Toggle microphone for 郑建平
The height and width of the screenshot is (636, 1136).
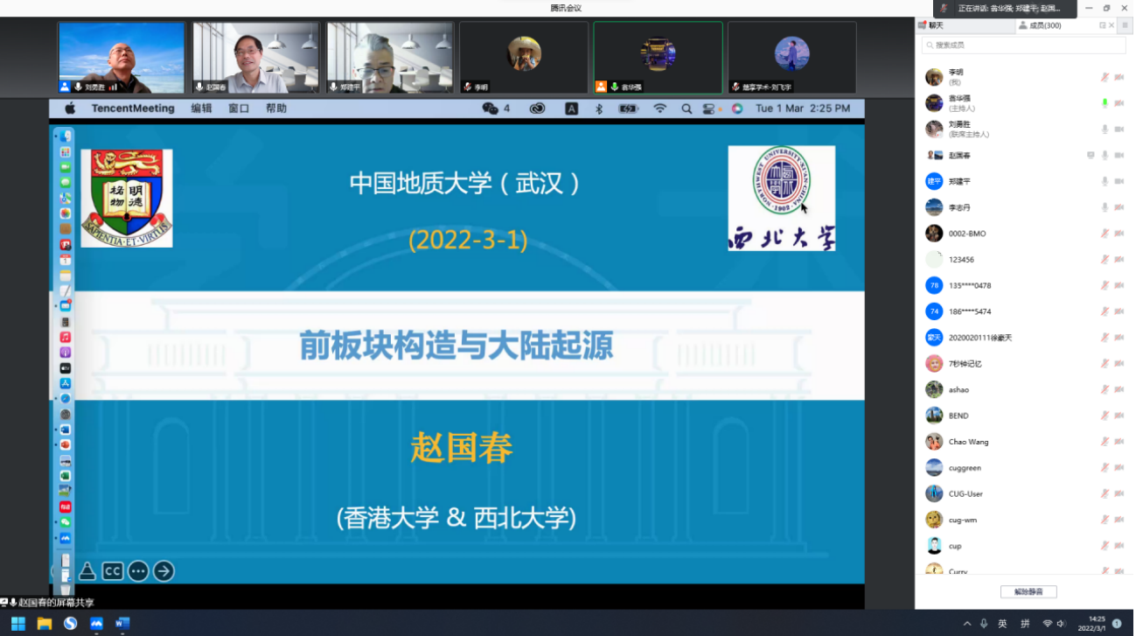click(1105, 181)
